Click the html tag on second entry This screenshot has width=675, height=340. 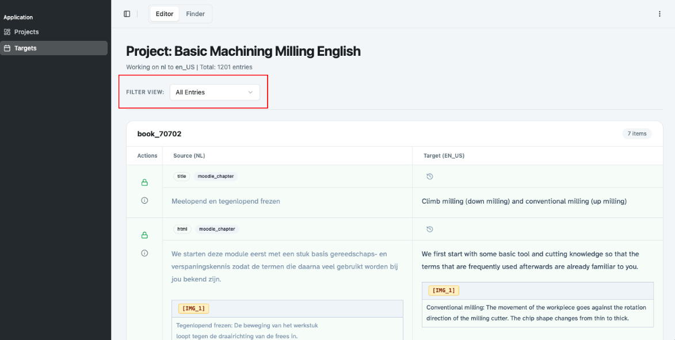coord(182,229)
